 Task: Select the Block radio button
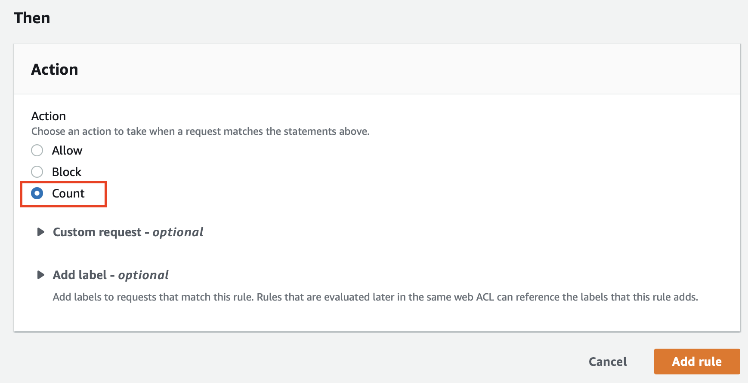pos(37,172)
